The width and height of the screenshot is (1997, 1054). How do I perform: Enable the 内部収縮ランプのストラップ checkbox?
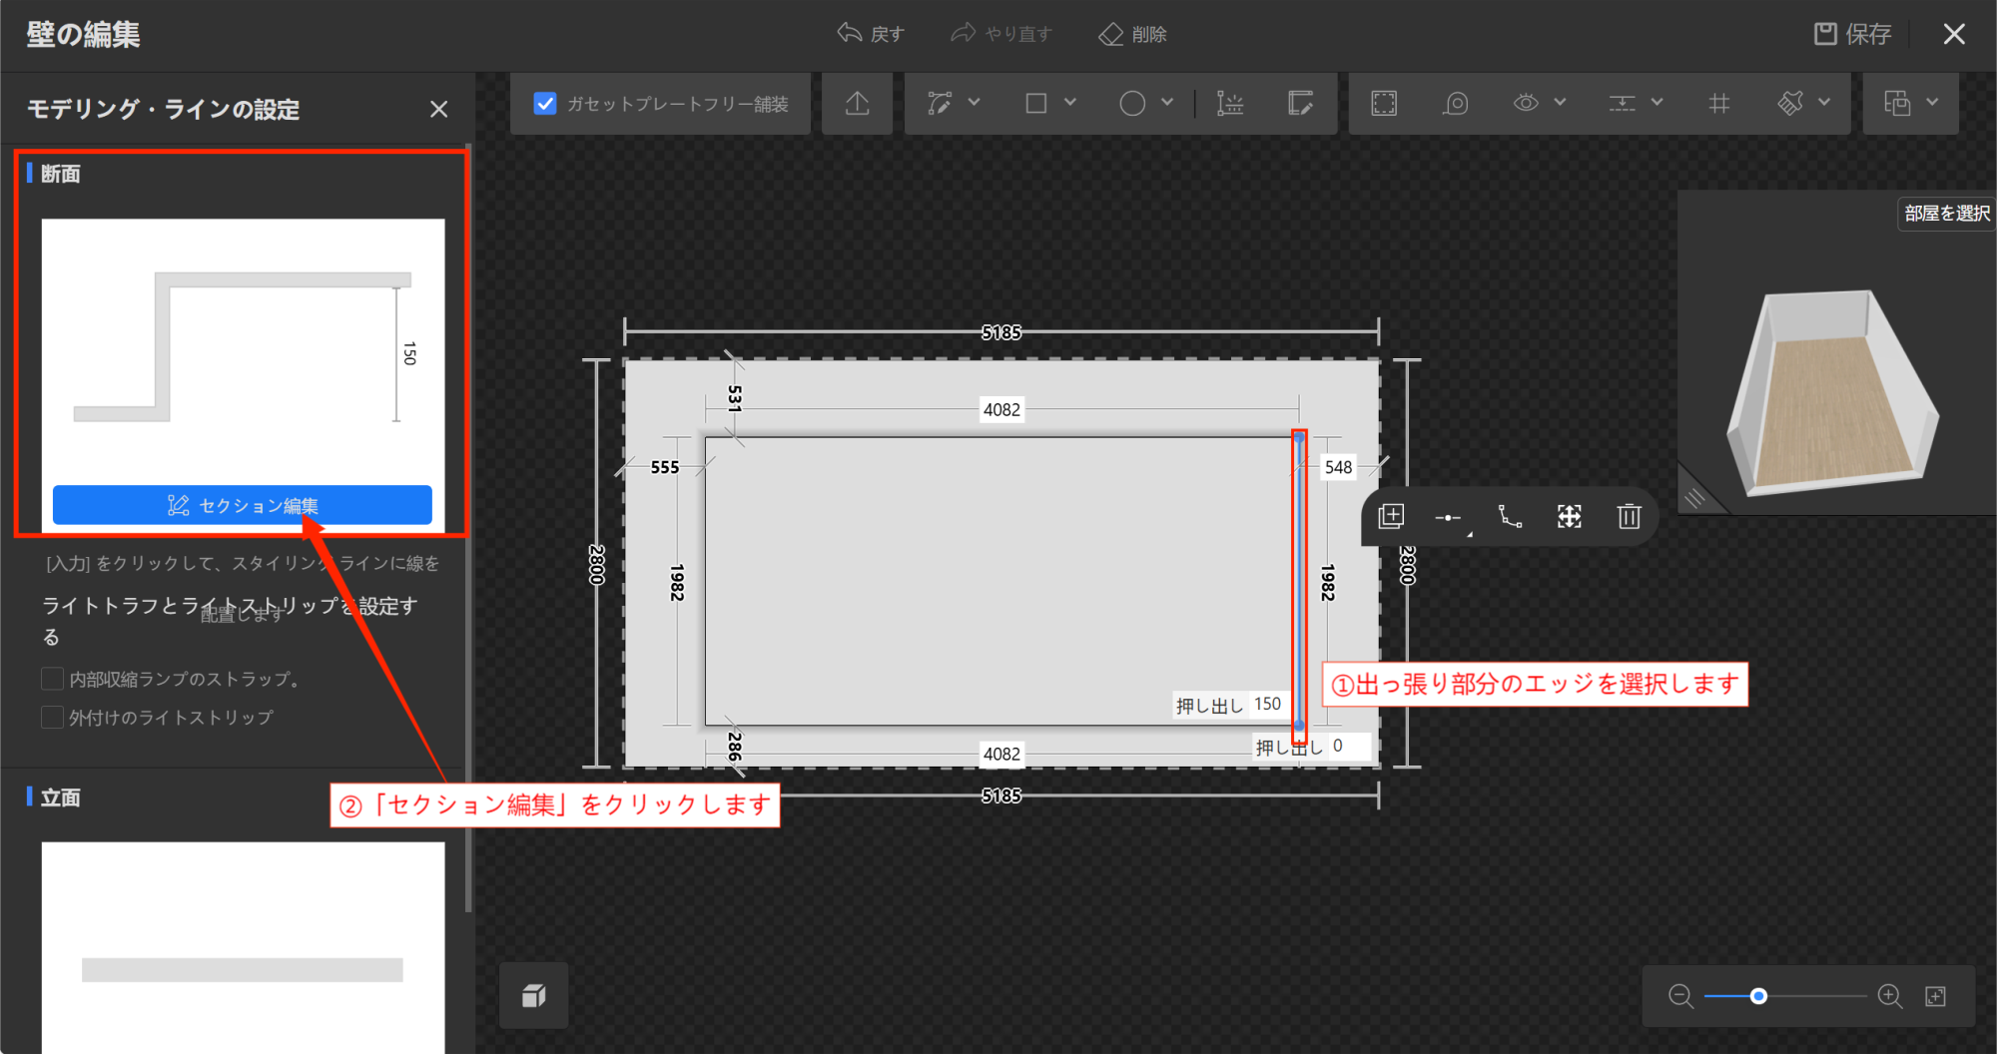pos(53,679)
